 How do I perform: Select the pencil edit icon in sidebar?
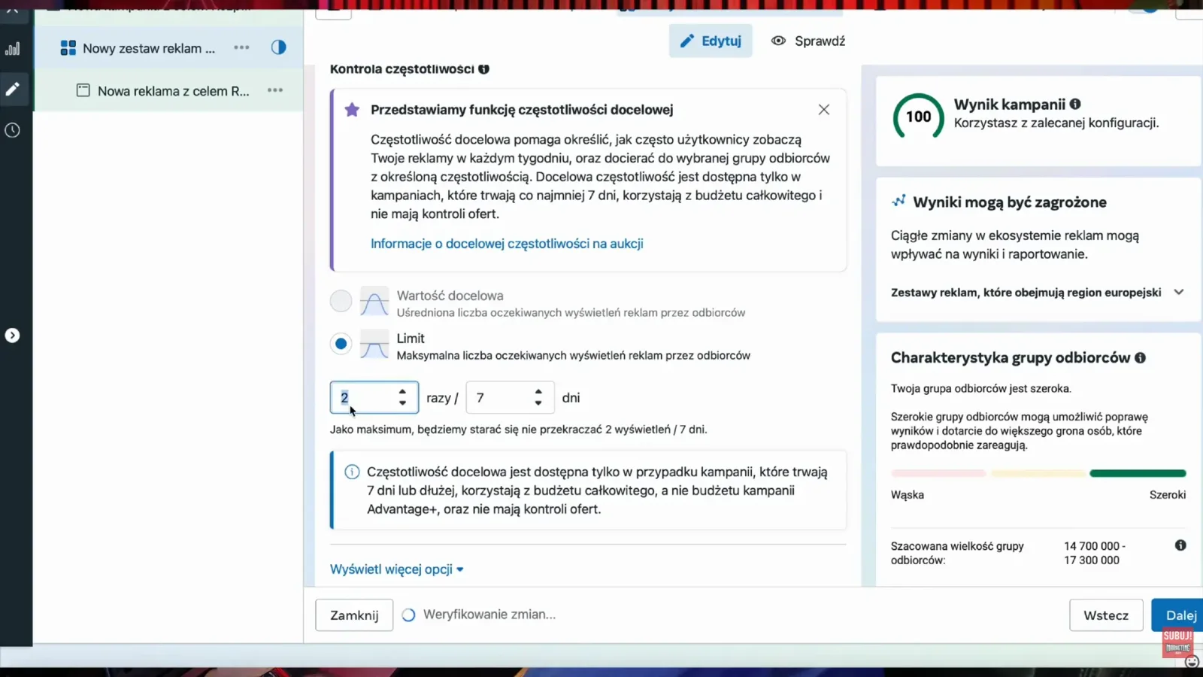13,90
